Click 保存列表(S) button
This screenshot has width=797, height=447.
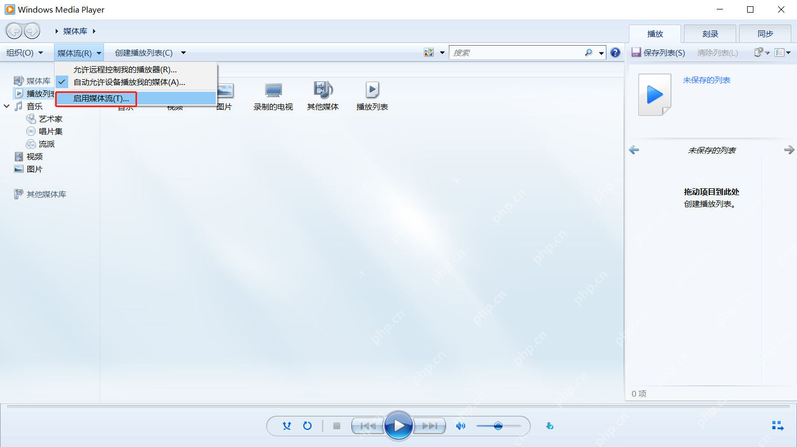658,52
